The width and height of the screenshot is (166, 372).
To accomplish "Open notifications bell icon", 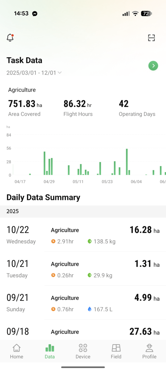I will coord(10,38).
